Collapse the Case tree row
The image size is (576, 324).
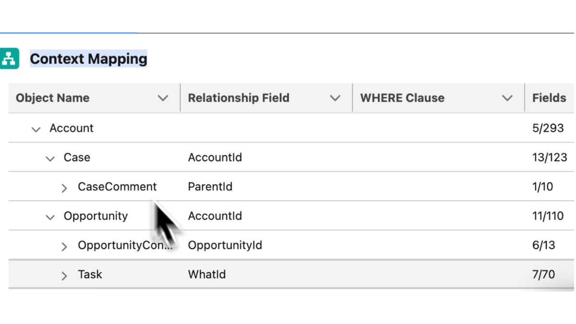(50, 157)
